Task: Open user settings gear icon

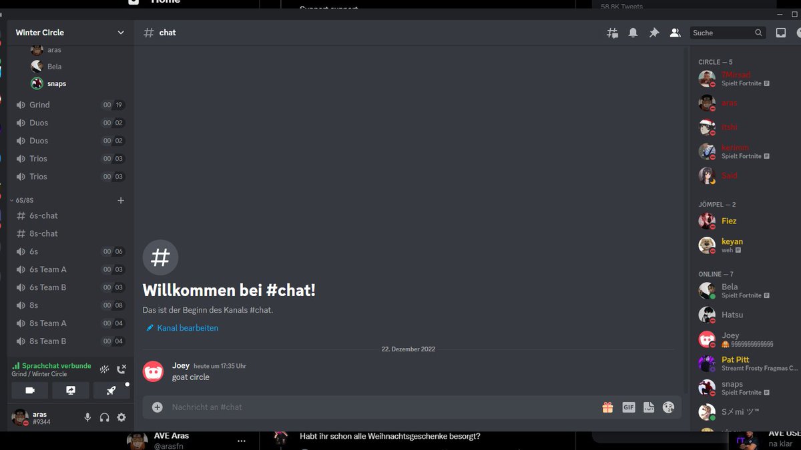Action: click(x=121, y=417)
